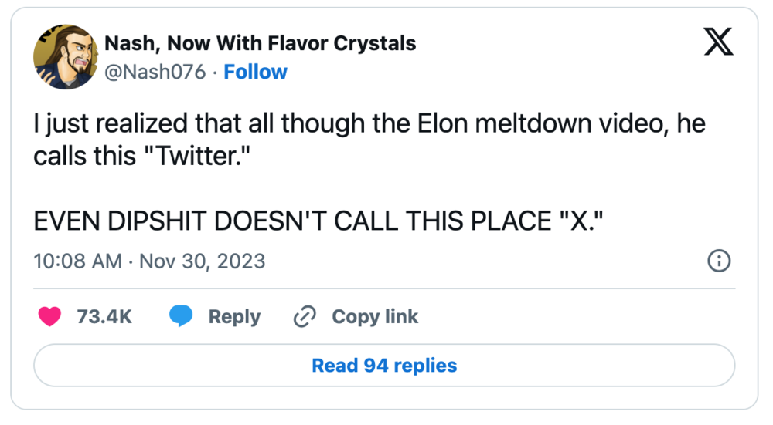Click the "10:08 AM" time in the timestamp
The image size is (773, 425).
point(77,261)
